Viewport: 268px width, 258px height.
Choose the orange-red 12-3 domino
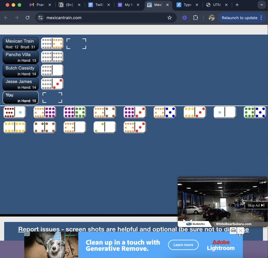[135, 127]
